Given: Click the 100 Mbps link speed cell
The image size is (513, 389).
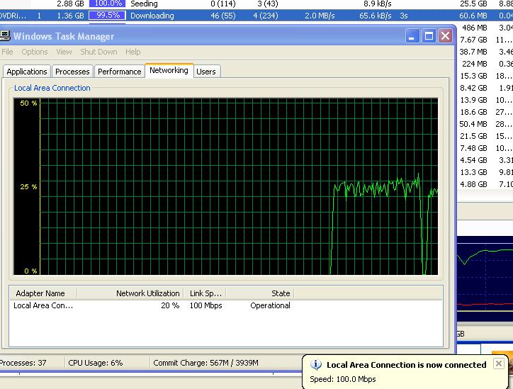Looking at the screenshot, I should [205, 305].
